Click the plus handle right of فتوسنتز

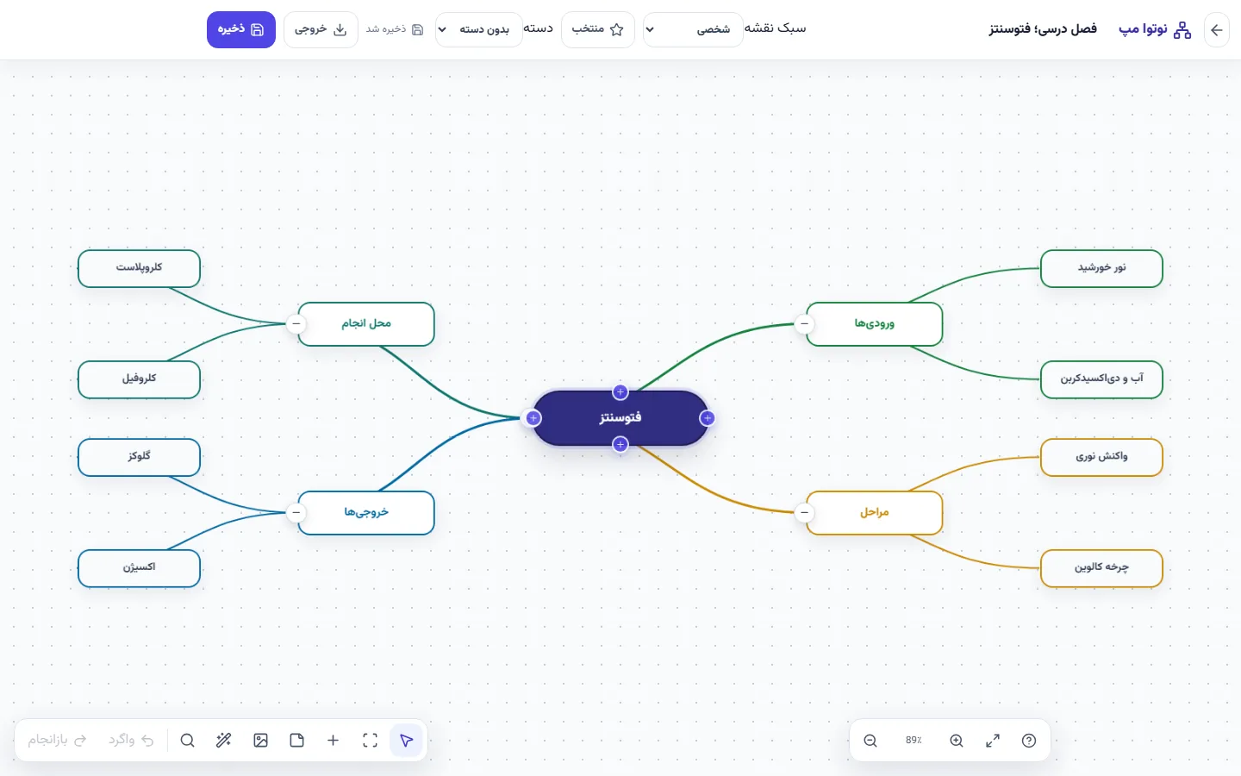point(708,418)
